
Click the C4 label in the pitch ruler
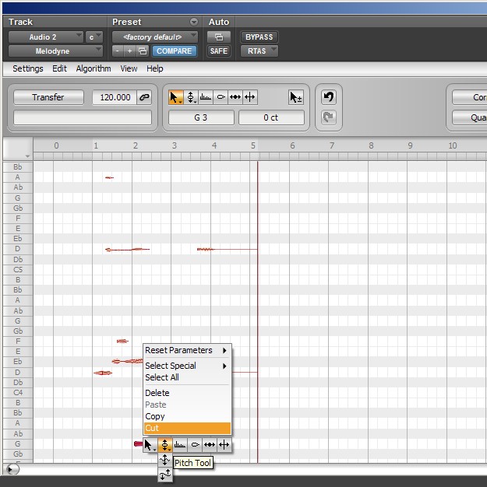pyautogui.click(x=18, y=393)
